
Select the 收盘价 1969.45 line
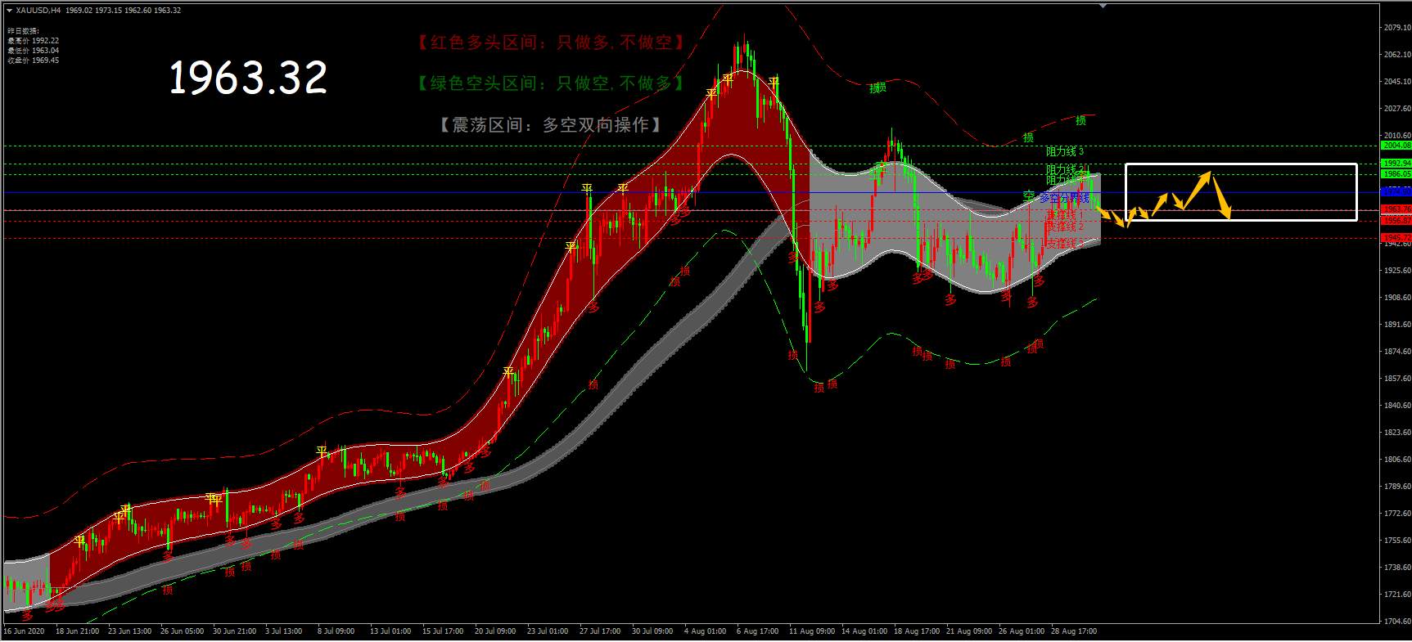pyautogui.click(x=33, y=61)
